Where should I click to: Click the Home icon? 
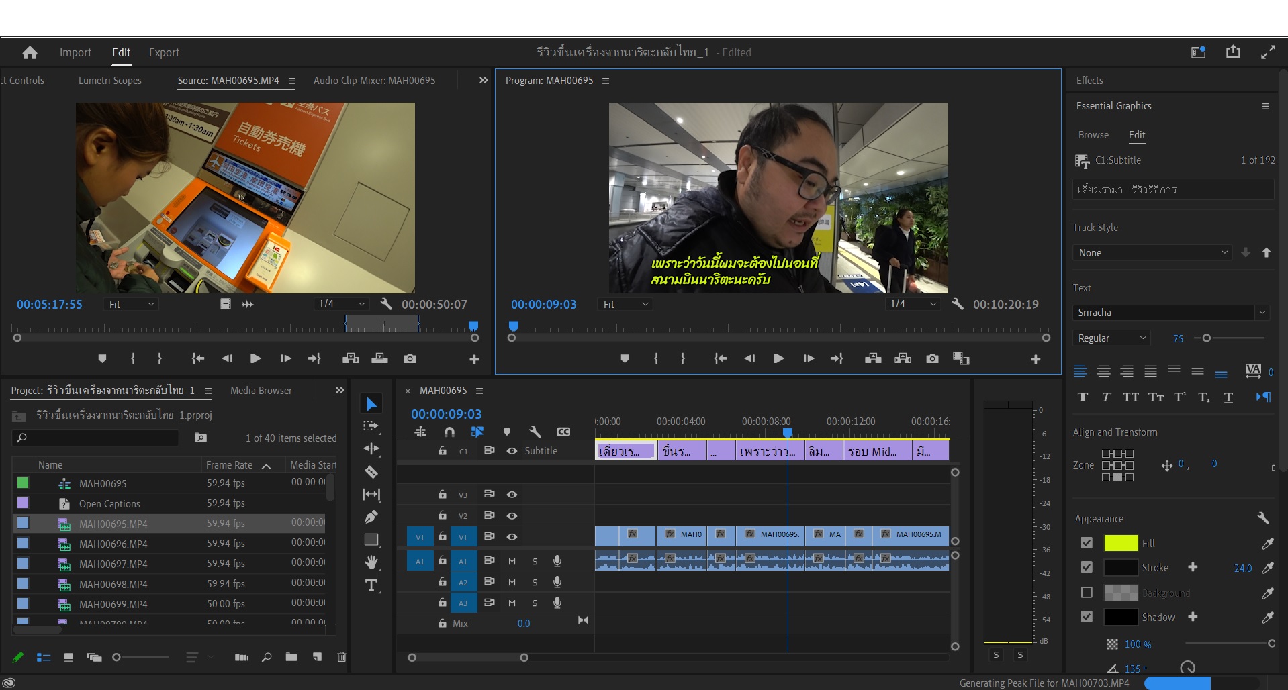point(30,52)
